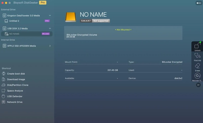Open USB Defender shortcut
This screenshot has height=123, width=203.
click(x=15, y=96)
